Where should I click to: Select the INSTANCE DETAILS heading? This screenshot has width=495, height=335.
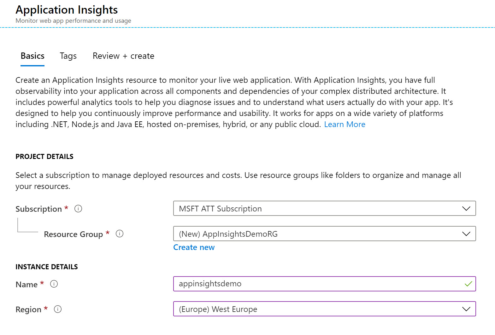[x=47, y=267]
